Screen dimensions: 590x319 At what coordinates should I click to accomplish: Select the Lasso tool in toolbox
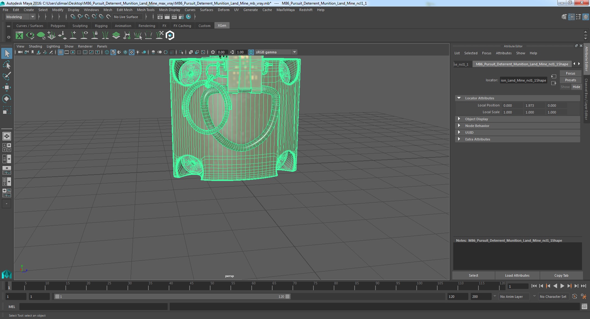click(6, 65)
